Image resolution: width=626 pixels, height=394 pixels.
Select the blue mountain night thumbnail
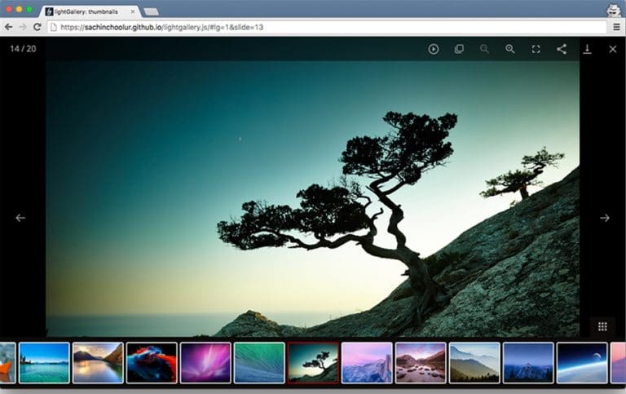tap(528, 363)
